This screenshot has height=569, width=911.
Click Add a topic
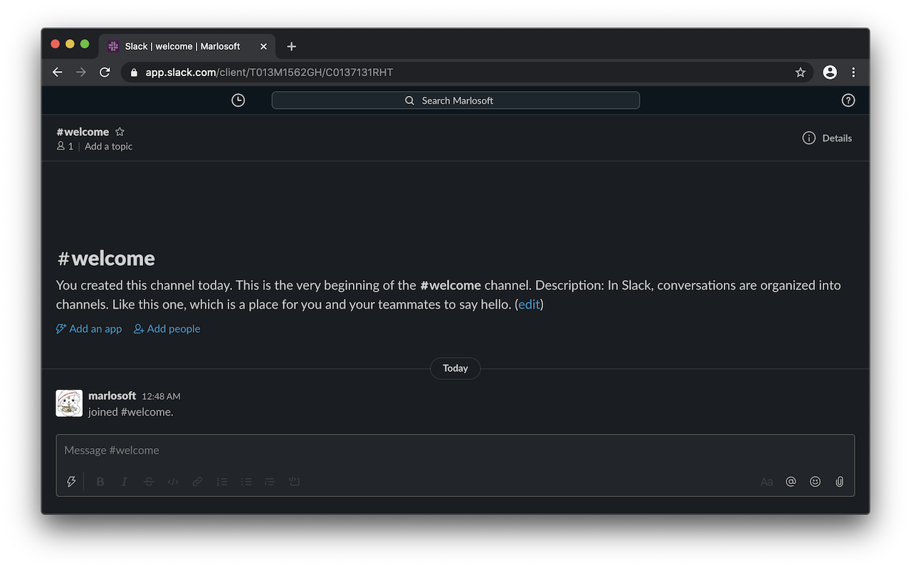point(109,147)
